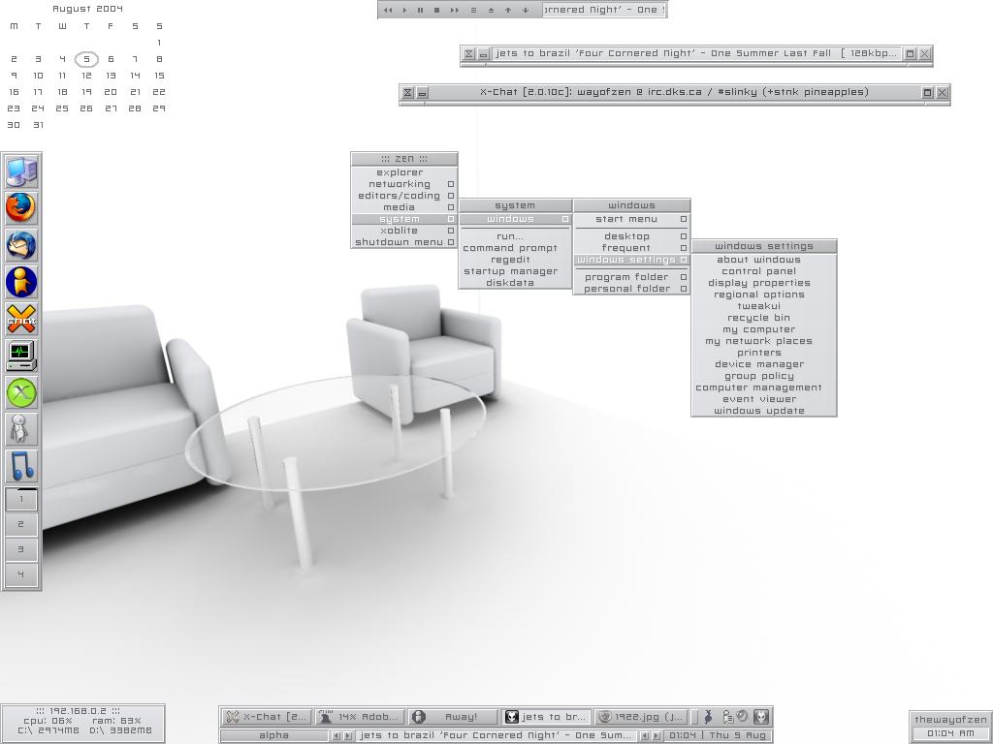This screenshot has width=993, height=744.
Task: Open the AIM running-man dock icon
Action: 21,282
